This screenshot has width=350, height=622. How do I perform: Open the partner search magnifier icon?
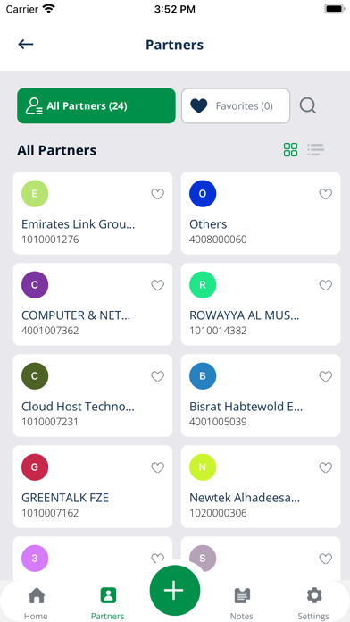click(307, 106)
